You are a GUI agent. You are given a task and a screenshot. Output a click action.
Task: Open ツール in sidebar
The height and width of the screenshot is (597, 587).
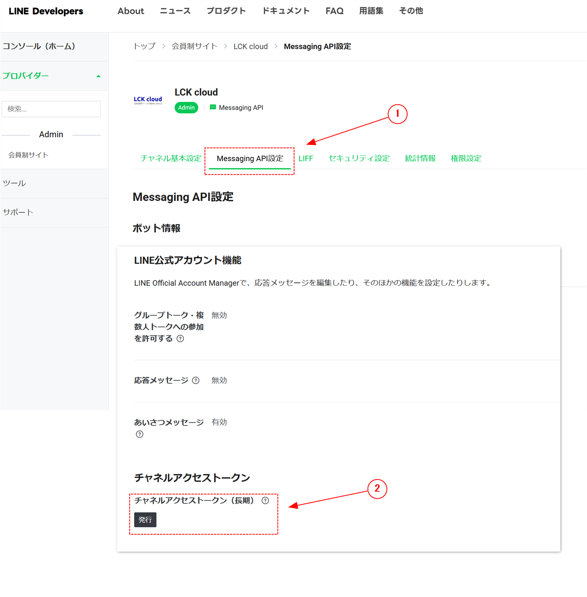54,183
